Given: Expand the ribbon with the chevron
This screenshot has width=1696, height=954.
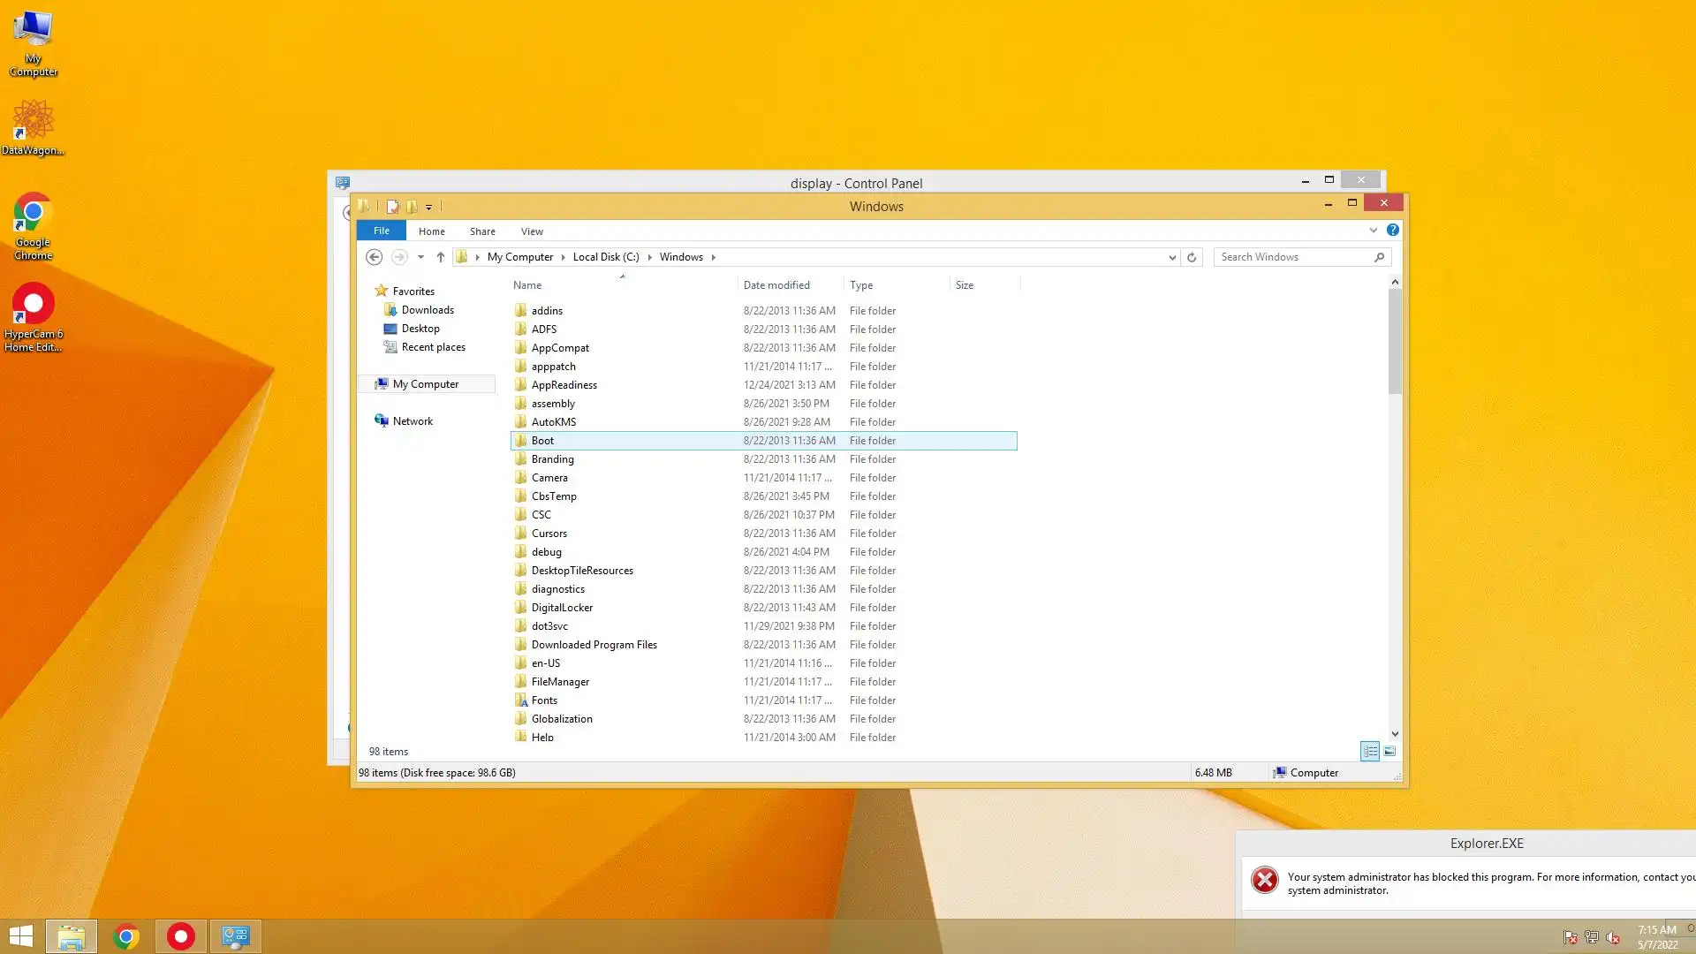Looking at the screenshot, I should pyautogui.click(x=1374, y=231).
